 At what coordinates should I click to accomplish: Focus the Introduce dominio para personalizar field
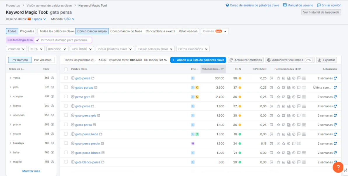pyautogui.click(x=63, y=40)
